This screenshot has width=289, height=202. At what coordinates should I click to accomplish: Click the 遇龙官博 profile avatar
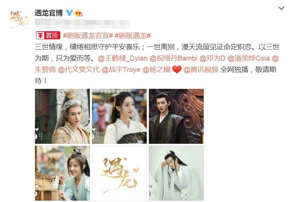18,19
